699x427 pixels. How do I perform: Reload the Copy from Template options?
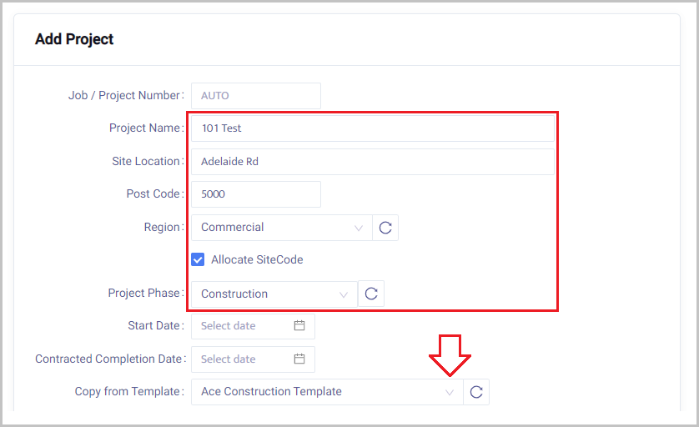tap(476, 392)
